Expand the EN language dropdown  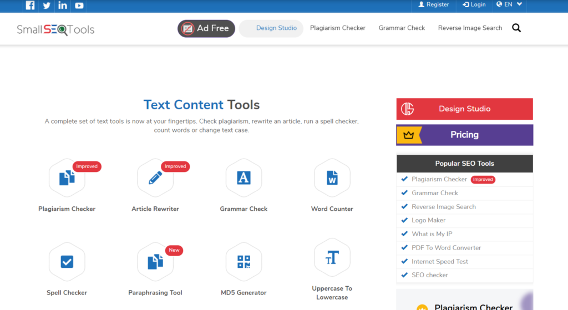pyautogui.click(x=509, y=4)
